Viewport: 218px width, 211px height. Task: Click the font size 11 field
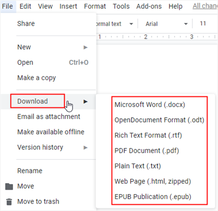pyautogui.click(x=203, y=23)
